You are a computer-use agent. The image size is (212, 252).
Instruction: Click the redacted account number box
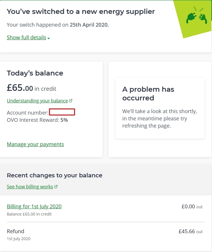pyautogui.click(x=62, y=112)
